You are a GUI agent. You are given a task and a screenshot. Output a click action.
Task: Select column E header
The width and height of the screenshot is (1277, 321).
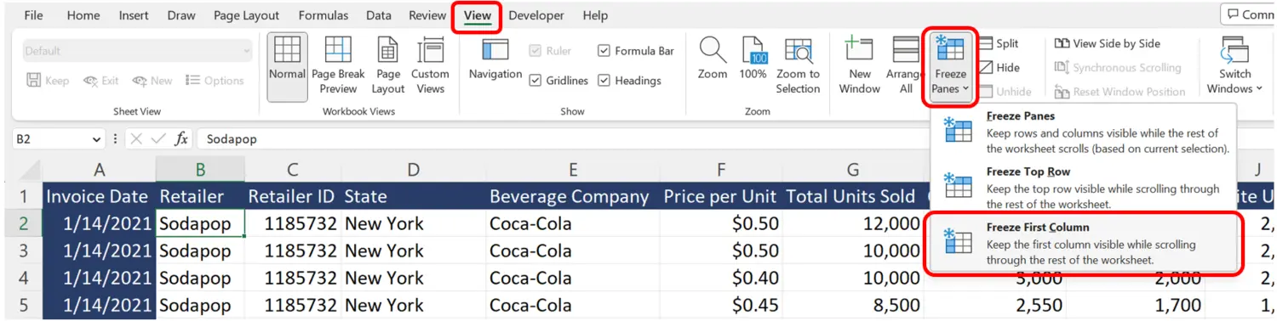coord(573,170)
